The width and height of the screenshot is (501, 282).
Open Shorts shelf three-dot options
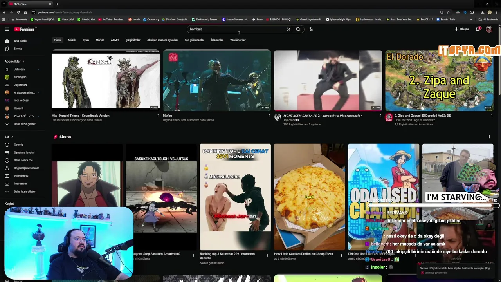pos(489,137)
